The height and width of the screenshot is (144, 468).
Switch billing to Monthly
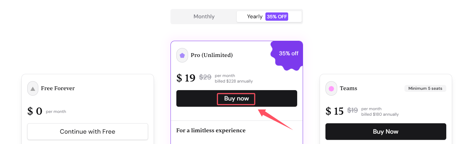click(x=204, y=17)
